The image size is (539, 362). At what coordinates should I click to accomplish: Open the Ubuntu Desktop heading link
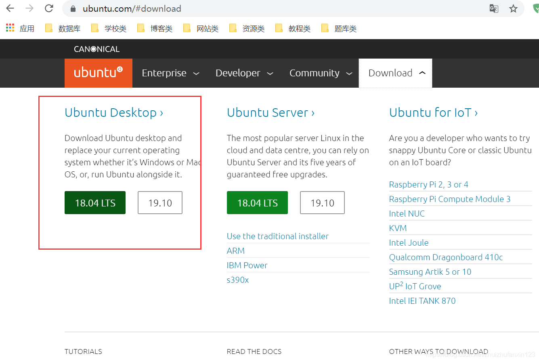tap(114, 112)
